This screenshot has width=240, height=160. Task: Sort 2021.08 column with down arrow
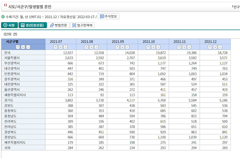point(91,47)
